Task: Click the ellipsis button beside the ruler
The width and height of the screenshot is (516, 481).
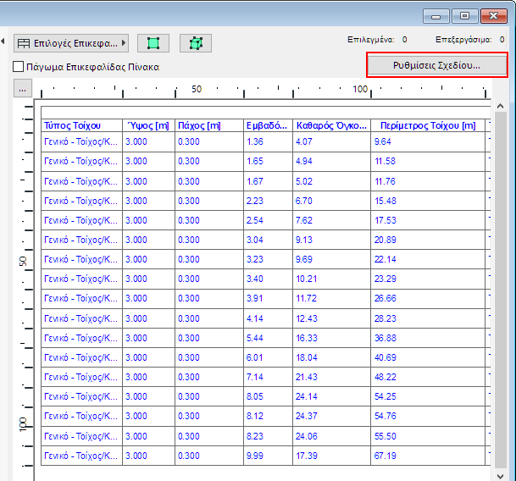Action: pyautogui.click(x=23, y=88)
